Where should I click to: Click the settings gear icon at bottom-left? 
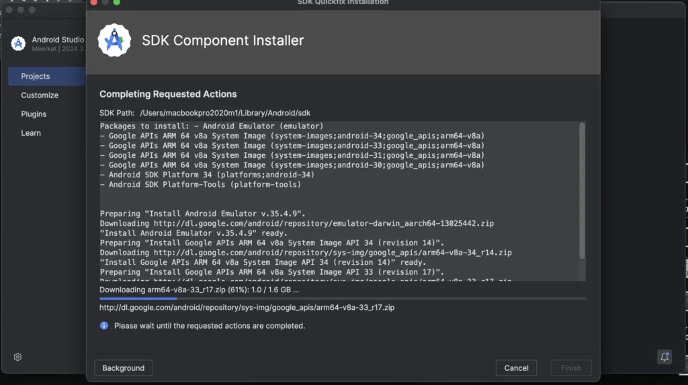17,357
